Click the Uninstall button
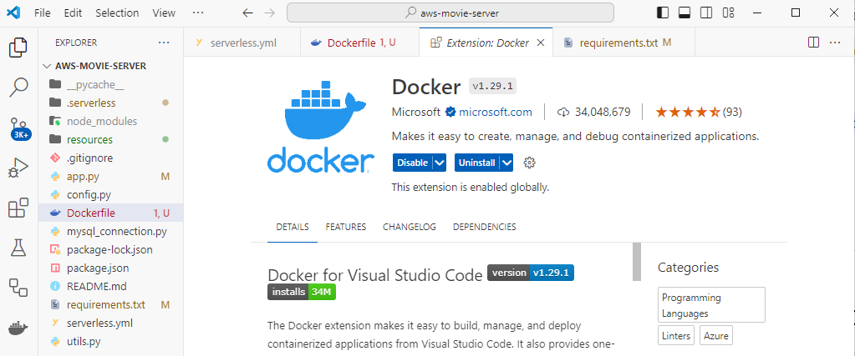 pyautogui.click(x=477, y=163)
